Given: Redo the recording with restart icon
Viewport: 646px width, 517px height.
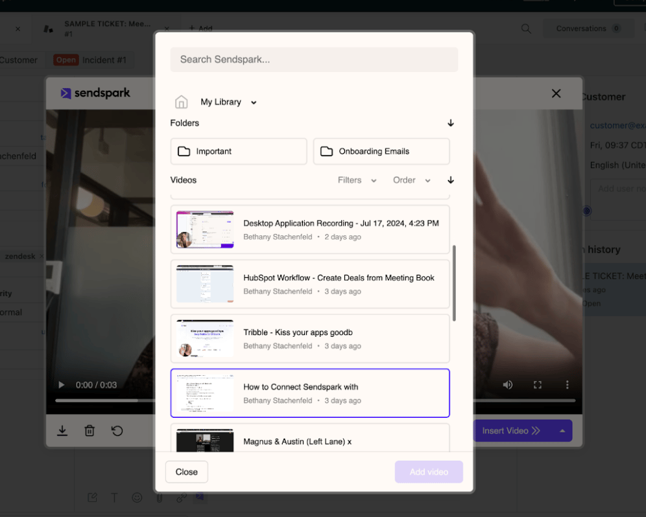Looking at the screenshot, I should click(x=117, y=431).
